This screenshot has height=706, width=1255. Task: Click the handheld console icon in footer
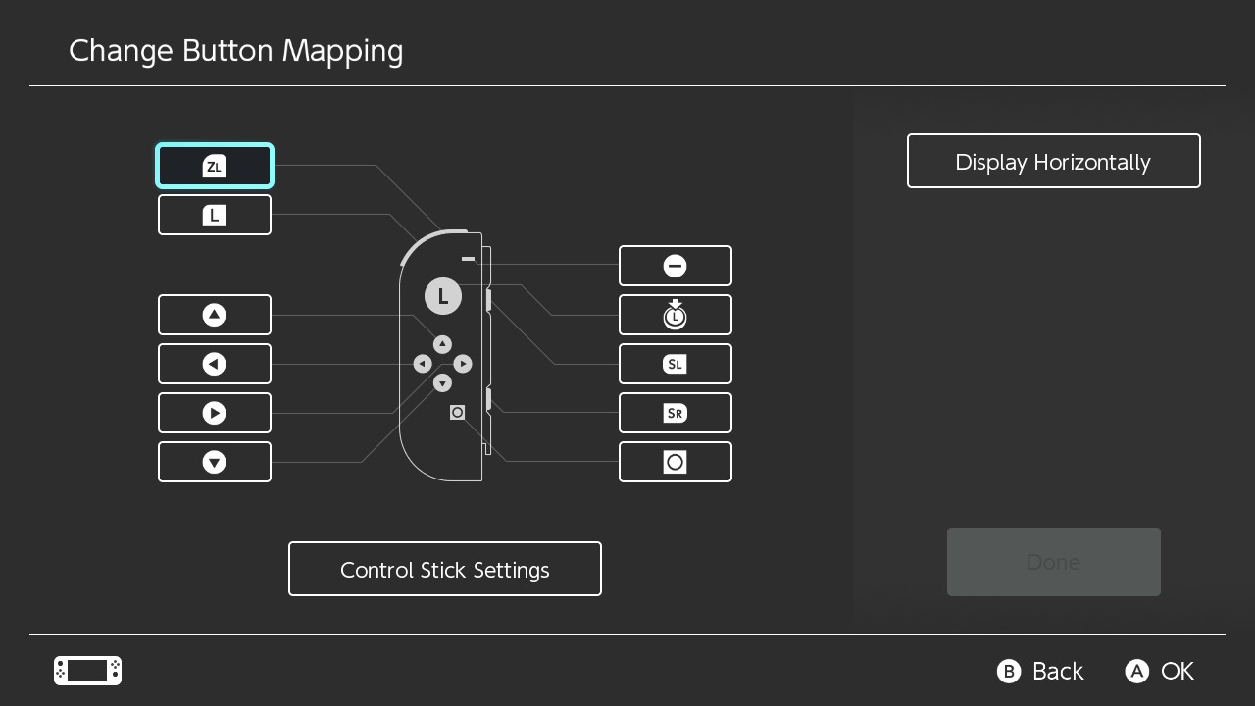coord(87,671)
